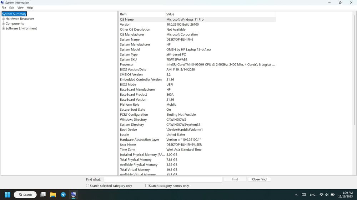
Task: Click the Microsoft Windows 11 Pro value
Action: point(185,19)
